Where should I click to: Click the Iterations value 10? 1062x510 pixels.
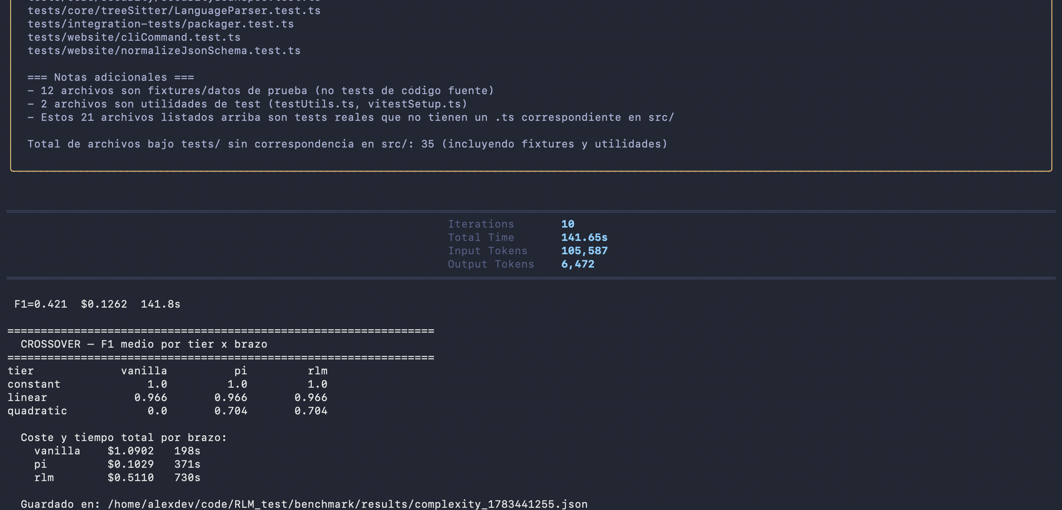pyautogui.click(x=568, y=224)
